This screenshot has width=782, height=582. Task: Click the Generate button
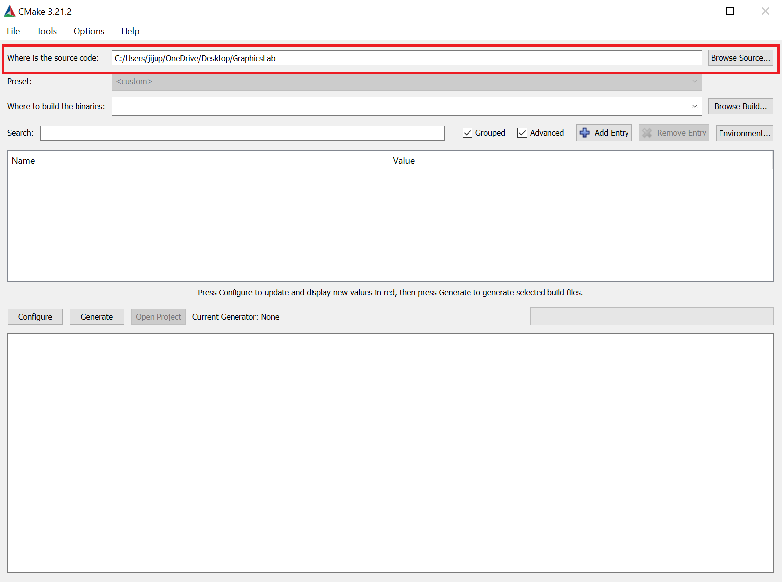97,317
